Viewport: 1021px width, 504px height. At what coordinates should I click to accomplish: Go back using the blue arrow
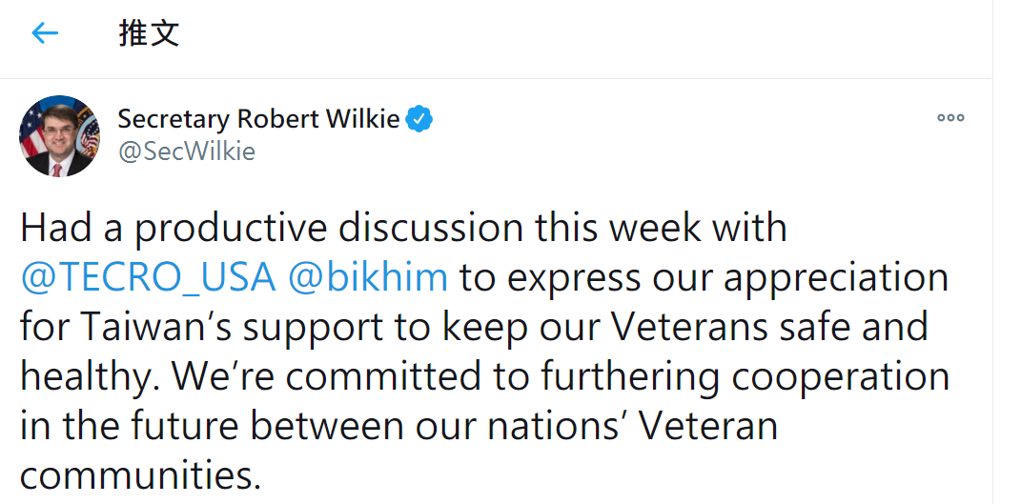(x=45, y=32)
